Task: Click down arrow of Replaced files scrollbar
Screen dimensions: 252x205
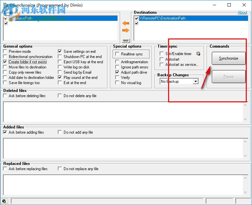Action: pos(245,192)
